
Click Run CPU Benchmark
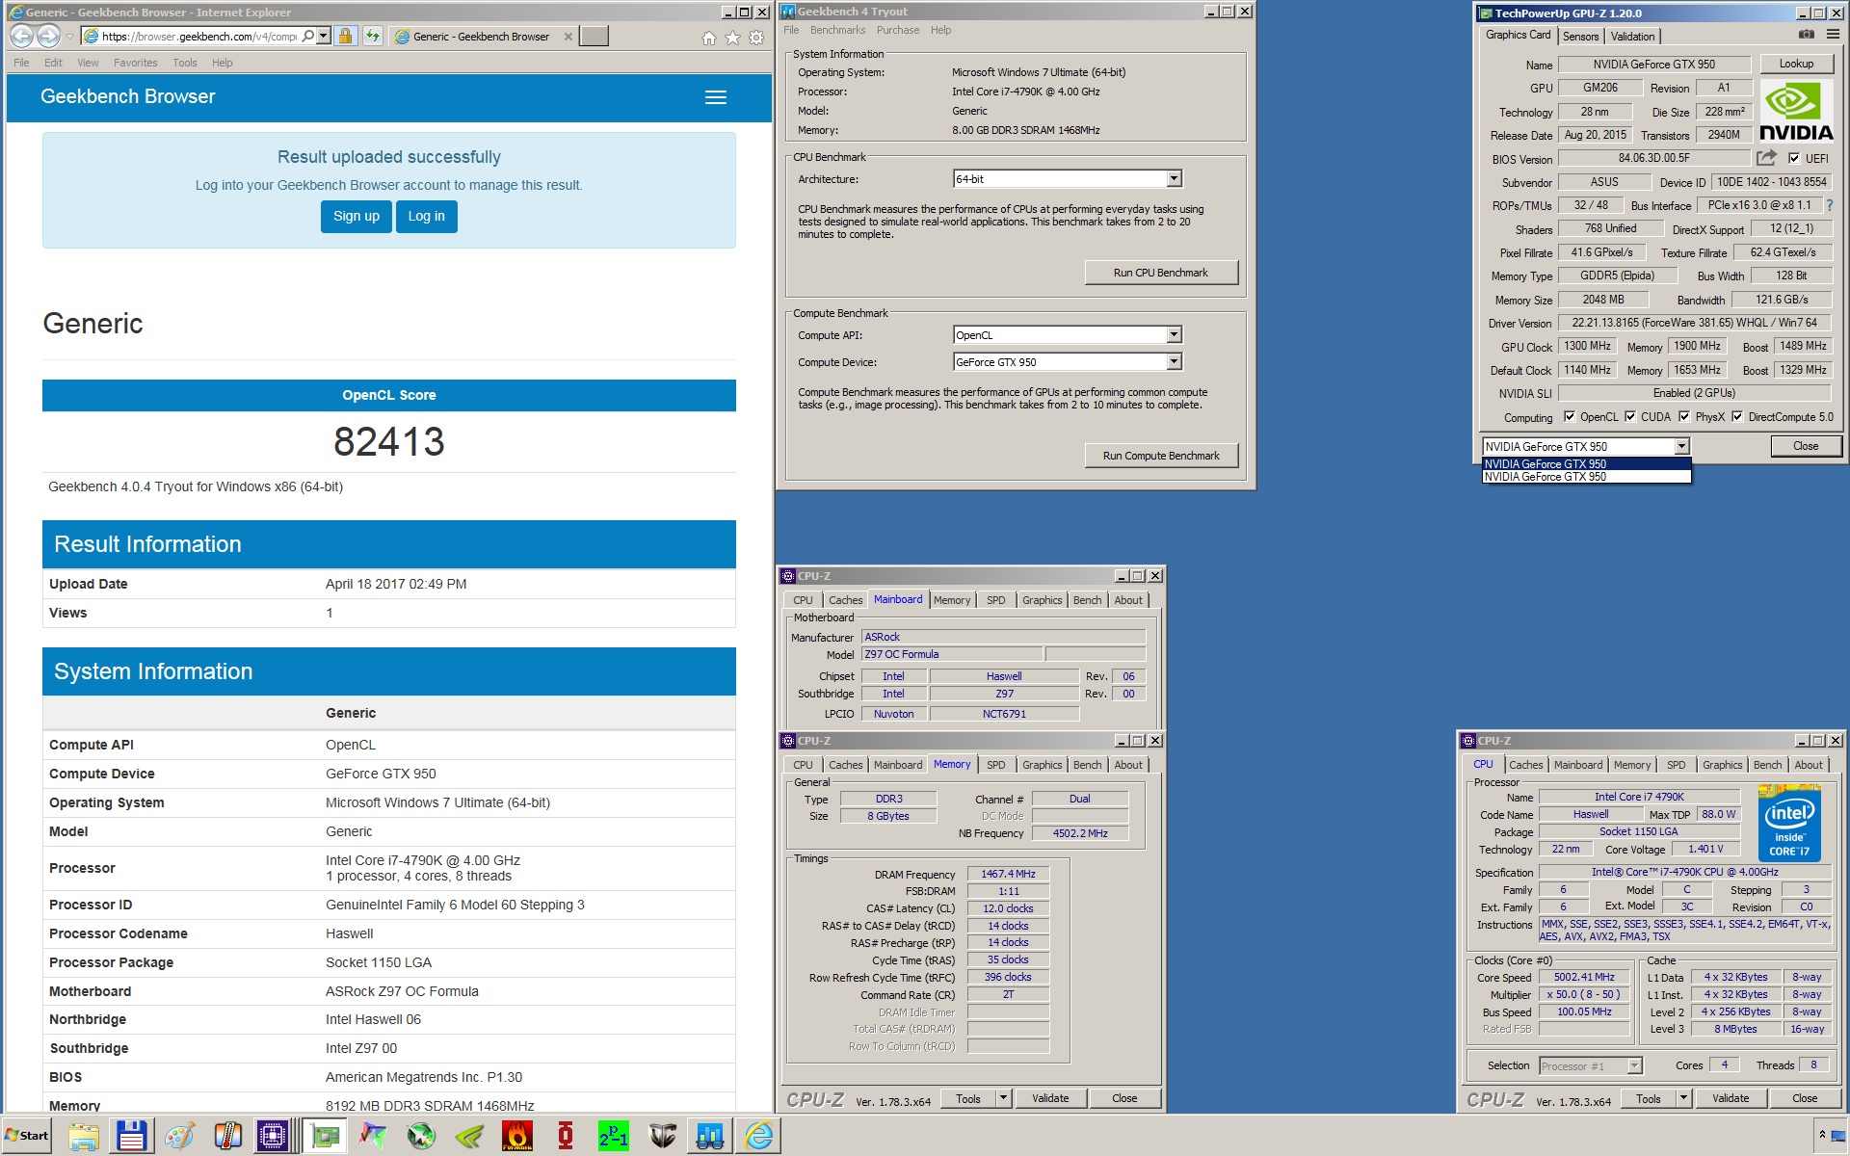(x=1161, y=273)
